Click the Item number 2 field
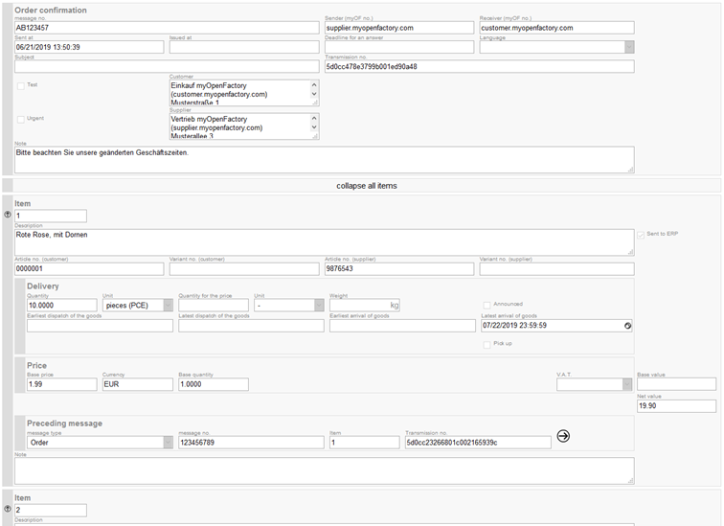Image resolution: width=724 pixels, height=526 pixels. click(x=51, y=510)
